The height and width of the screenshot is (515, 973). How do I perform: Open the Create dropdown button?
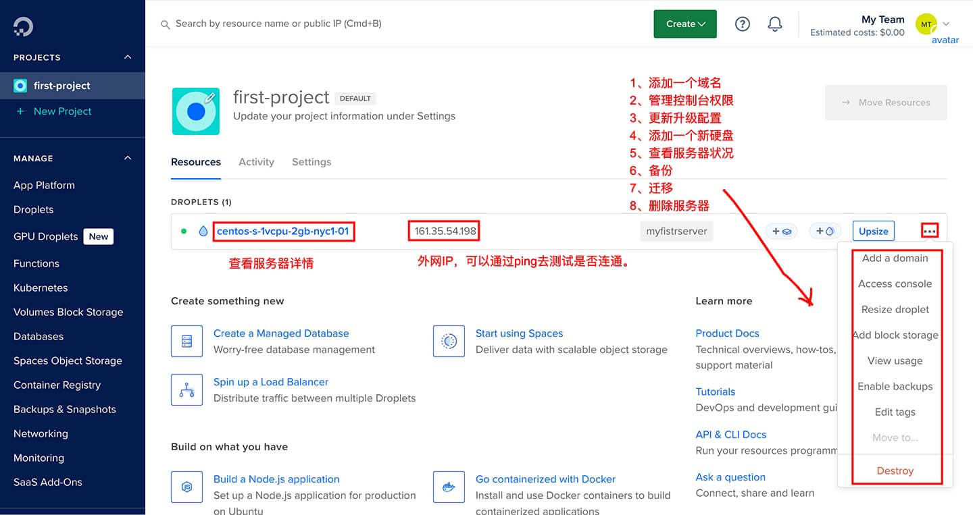coord(685,24)
